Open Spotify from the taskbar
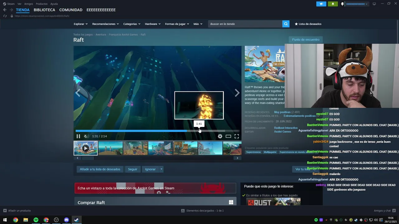399x224 pixels. tap(36, 220)
